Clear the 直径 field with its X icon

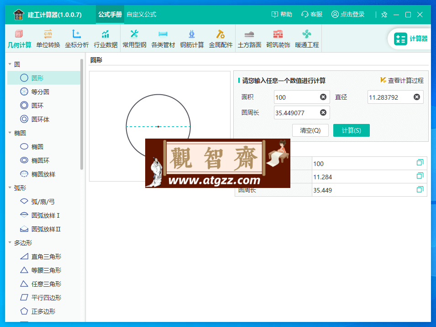click(x=416, y=97)
